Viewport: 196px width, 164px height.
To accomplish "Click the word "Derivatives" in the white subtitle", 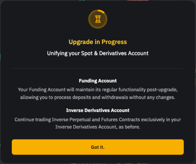I will (113, 53).
